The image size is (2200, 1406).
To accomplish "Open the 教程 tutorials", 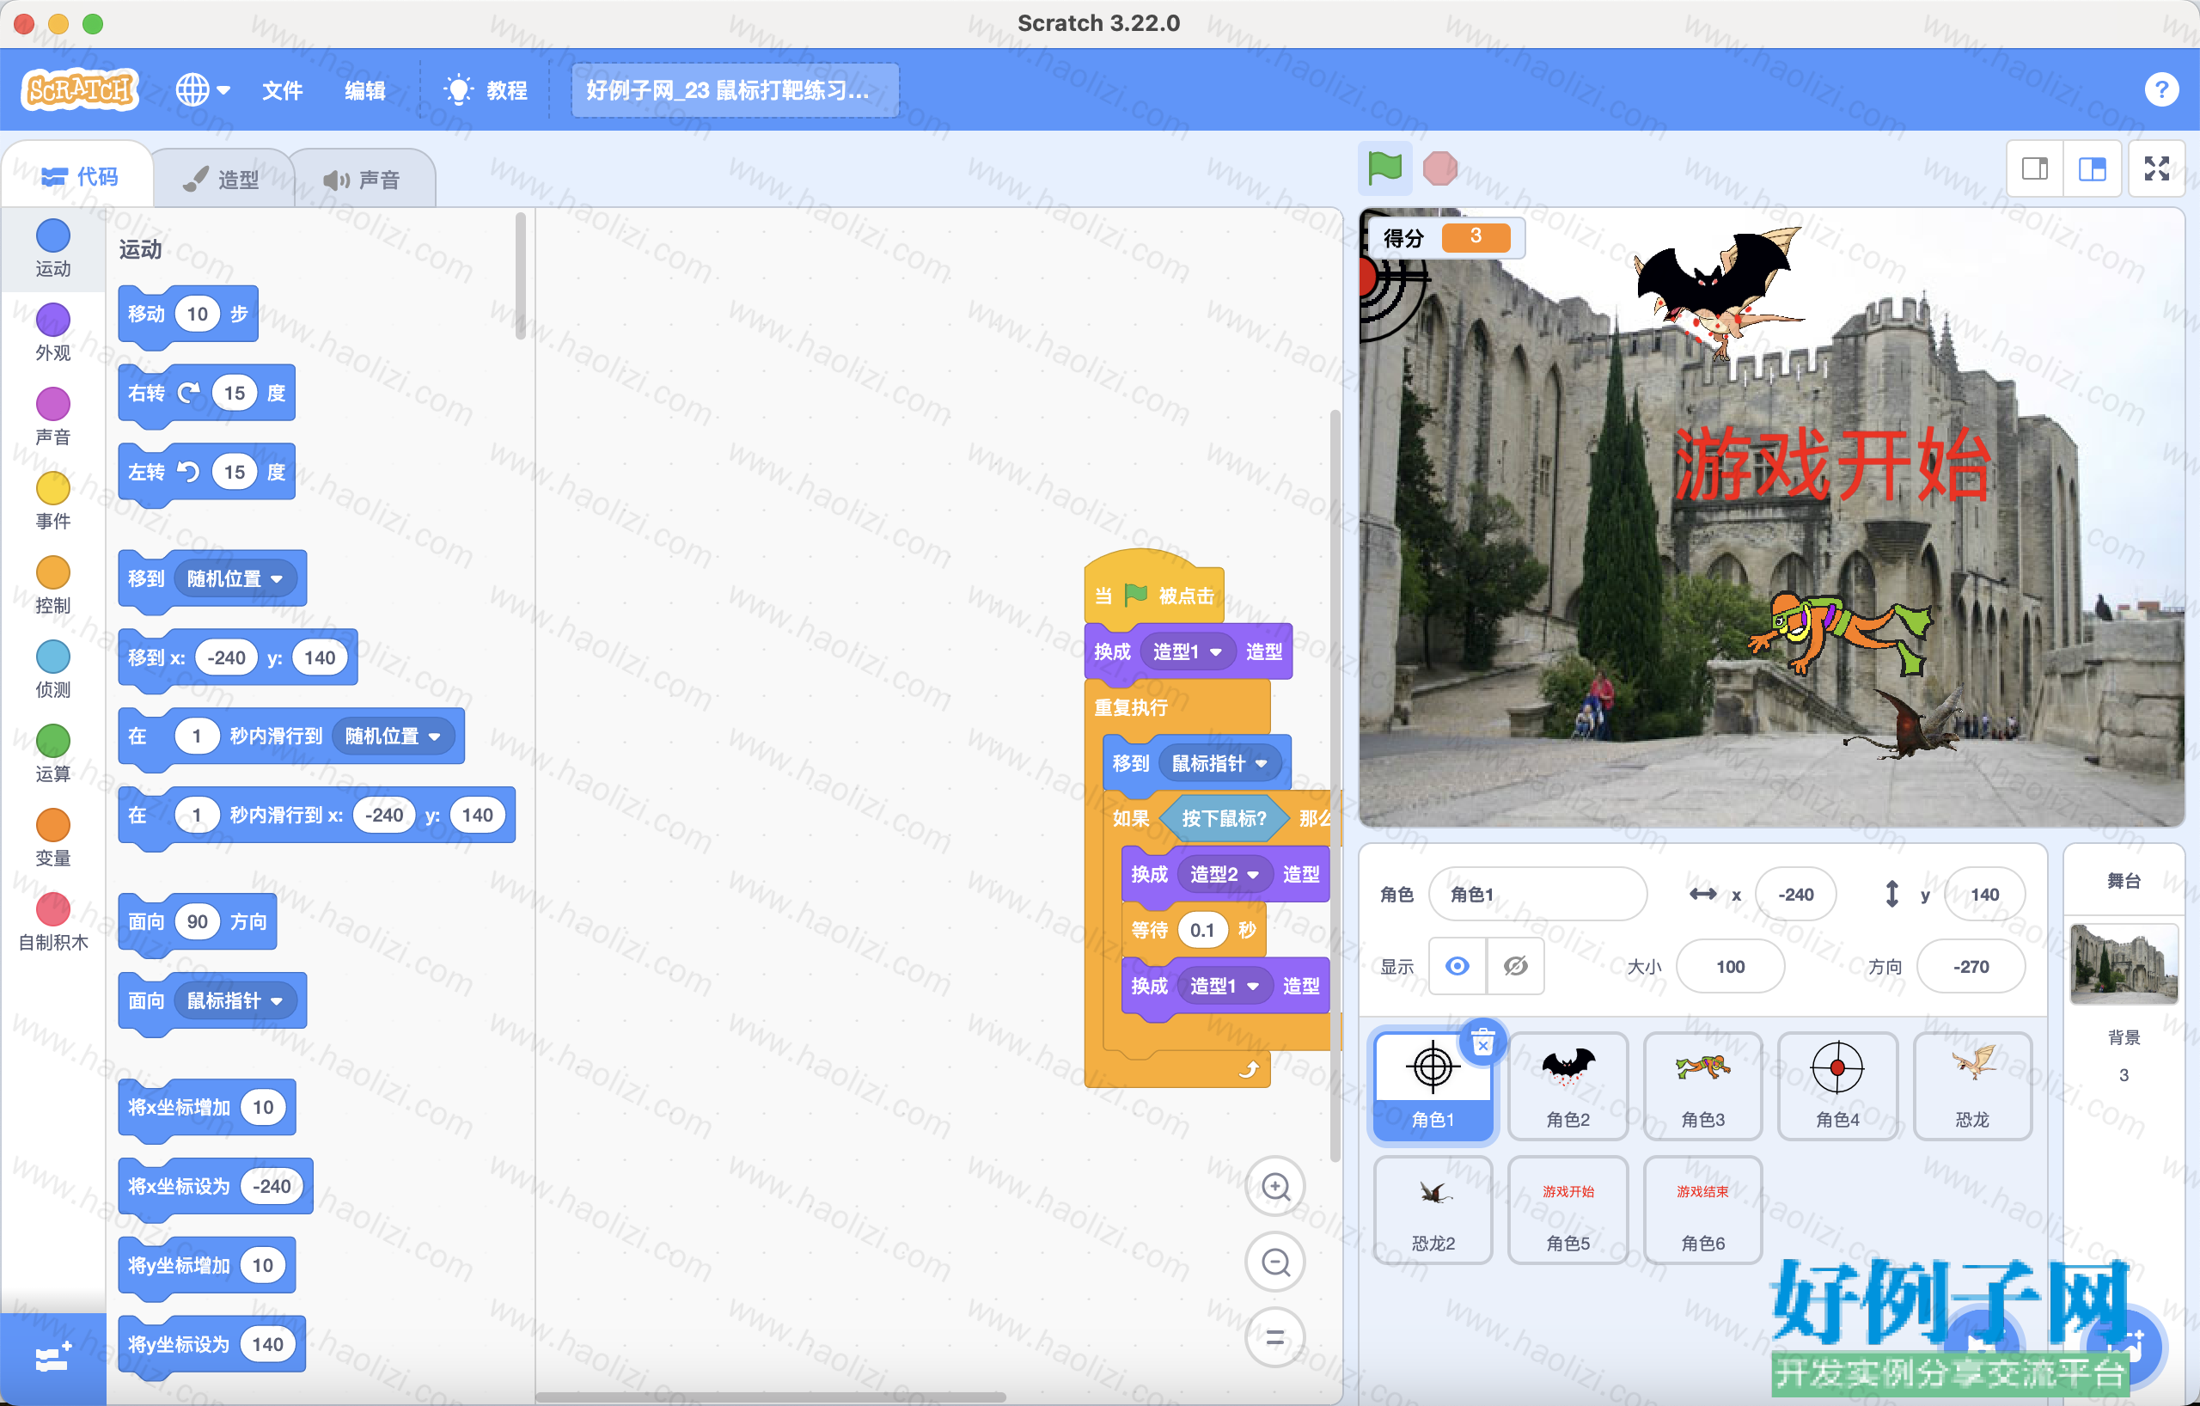I will pyautogui.click(x=486, y=90).
